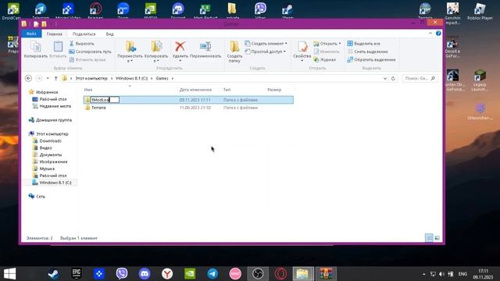Open the Explorer help icon
Image resolution: width=500 pixels, height=281 pixels.
pos(438,33)
